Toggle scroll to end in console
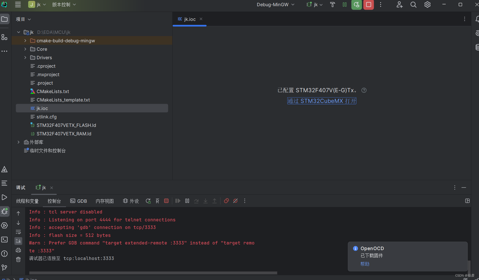The image size is (479, 280). (x=18, y=241)
